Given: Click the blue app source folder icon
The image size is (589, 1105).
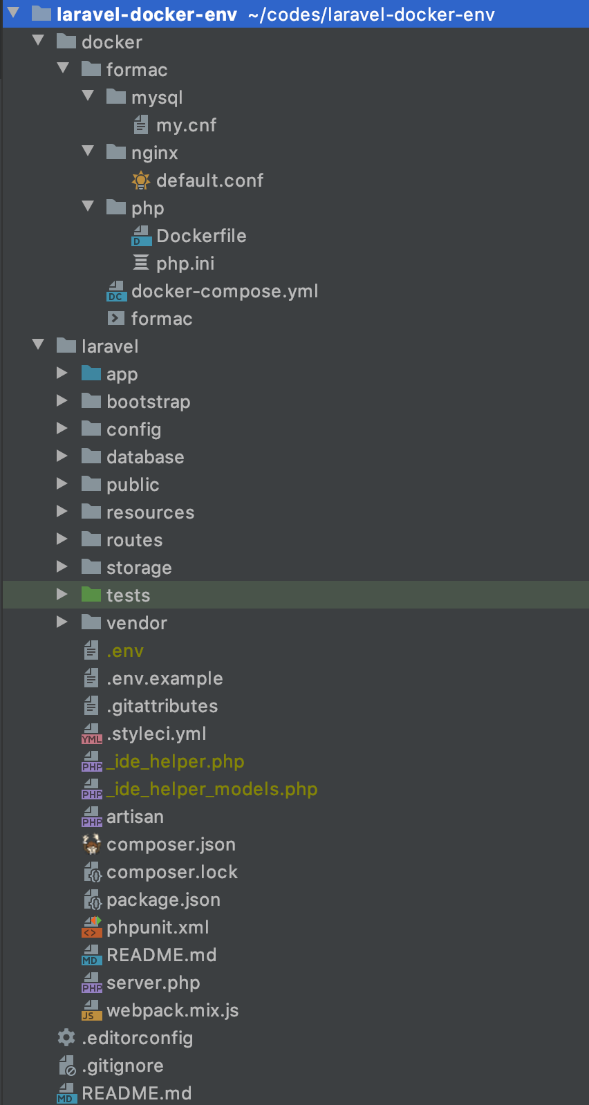Looking at the screenshot, I should coord(91,373).
